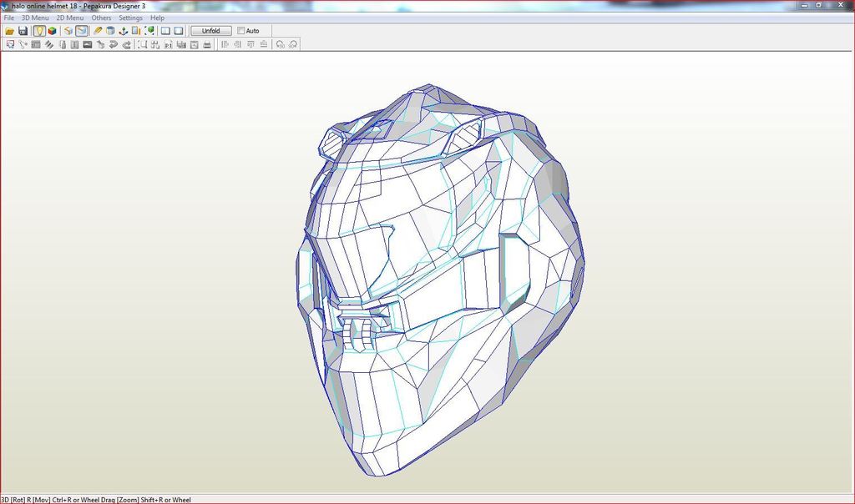Click the pencil edge-edit icon
Image resolution: width=855 pixels, height=504 pixels.
[x=99, y=31]
